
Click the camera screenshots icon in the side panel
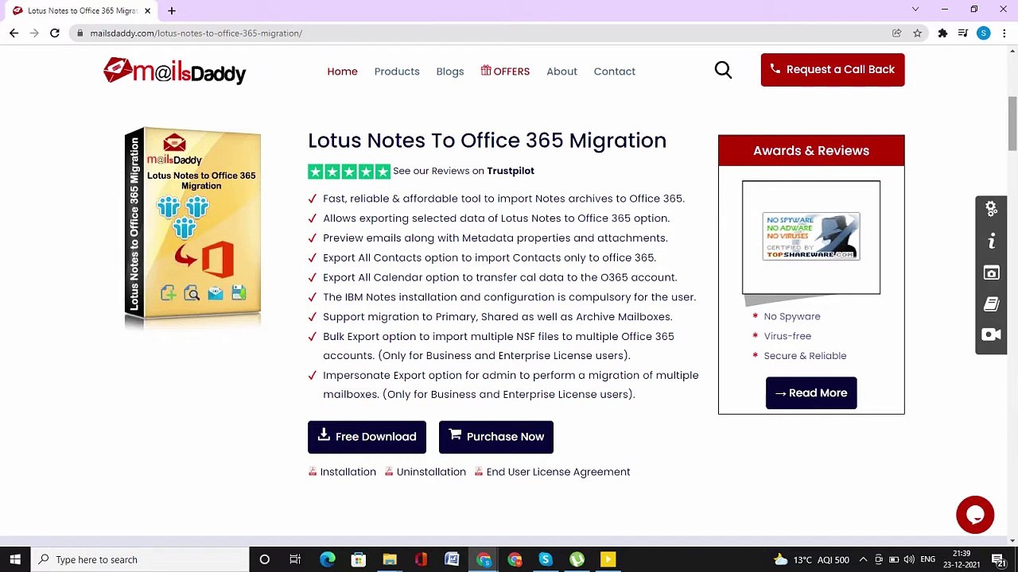[991, 272]
